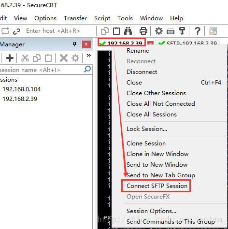Click the public-key assistant key icon

(x=182, y=31)
